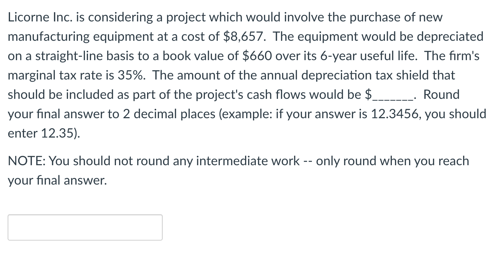Click the phrase 'only round when you reach'

coord(391,161)
